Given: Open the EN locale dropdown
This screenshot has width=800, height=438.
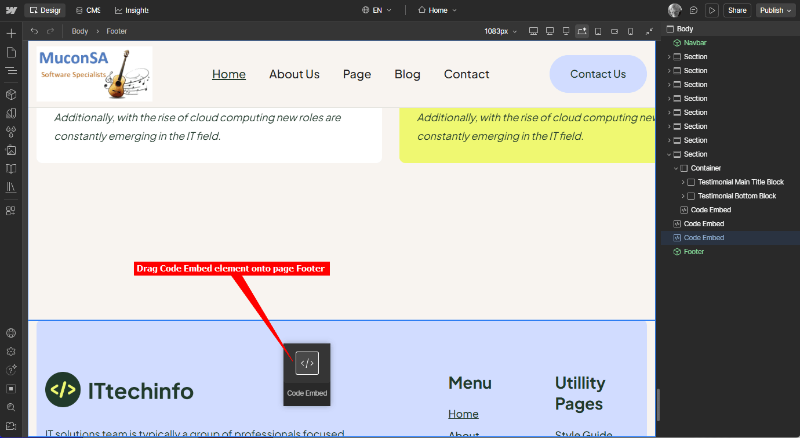Looking at the screenshot, I should pyautogui.click(x=377, y=10).
